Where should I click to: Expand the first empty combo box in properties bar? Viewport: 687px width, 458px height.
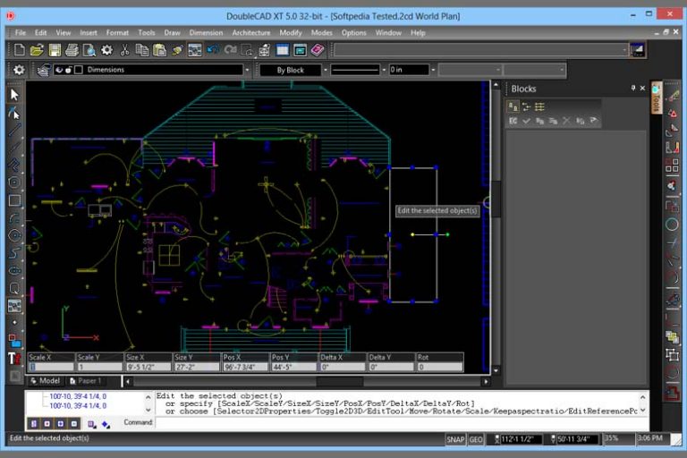click(x=498, y=70)
